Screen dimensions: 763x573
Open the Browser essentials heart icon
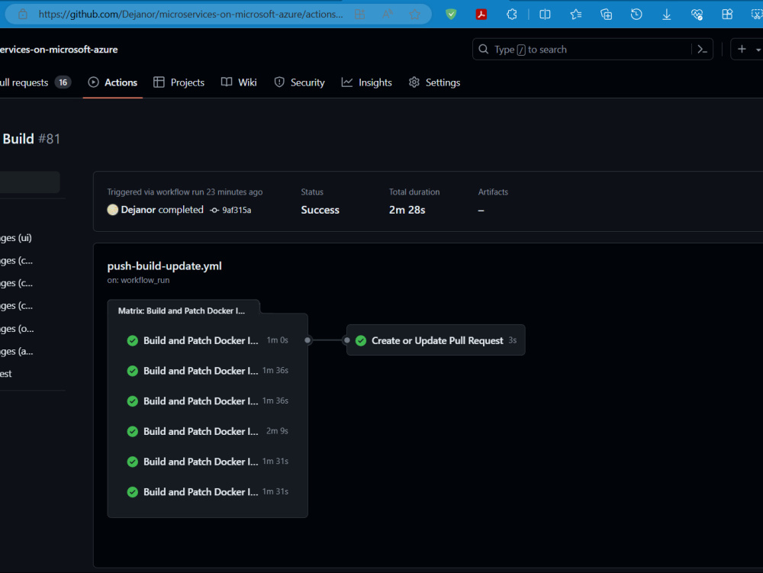697,14
